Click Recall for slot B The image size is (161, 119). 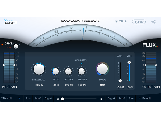[x=121, y=98]
